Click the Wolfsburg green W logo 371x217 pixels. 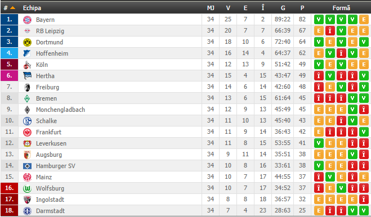27,188
